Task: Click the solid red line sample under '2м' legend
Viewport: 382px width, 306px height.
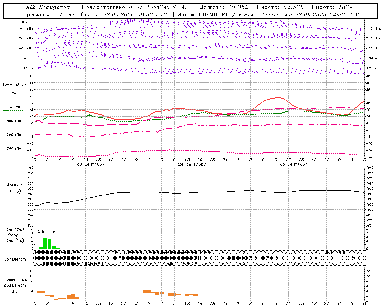Action: point(14,97)
